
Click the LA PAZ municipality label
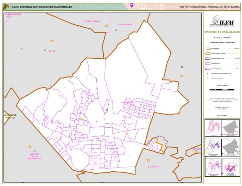coord(52,51)
